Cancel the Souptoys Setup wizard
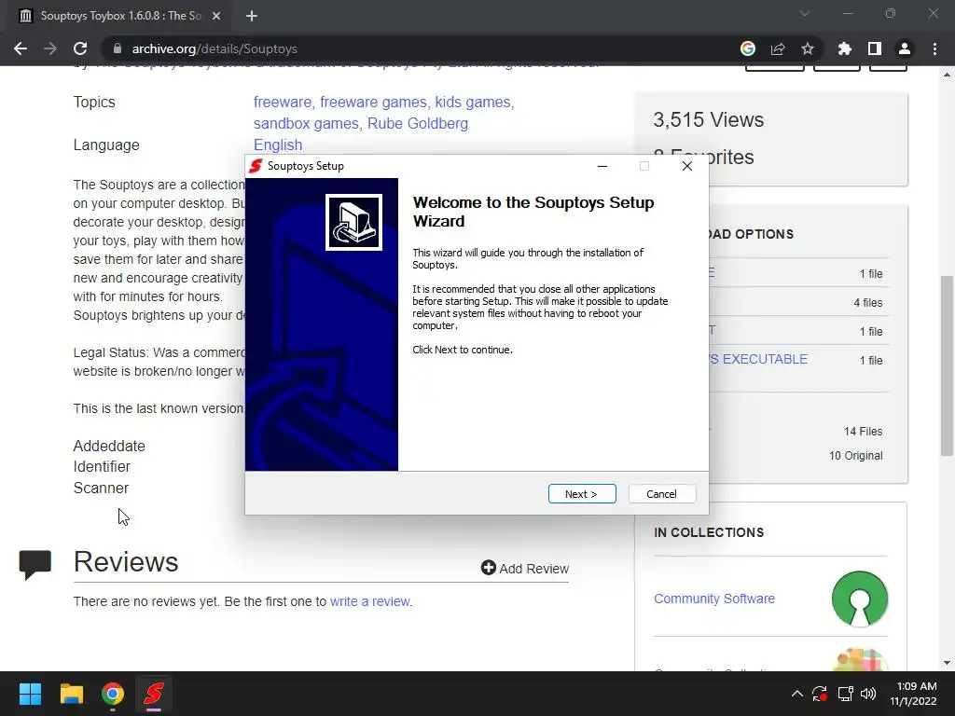Screen dimensions: 955x716 coord(661,494)
